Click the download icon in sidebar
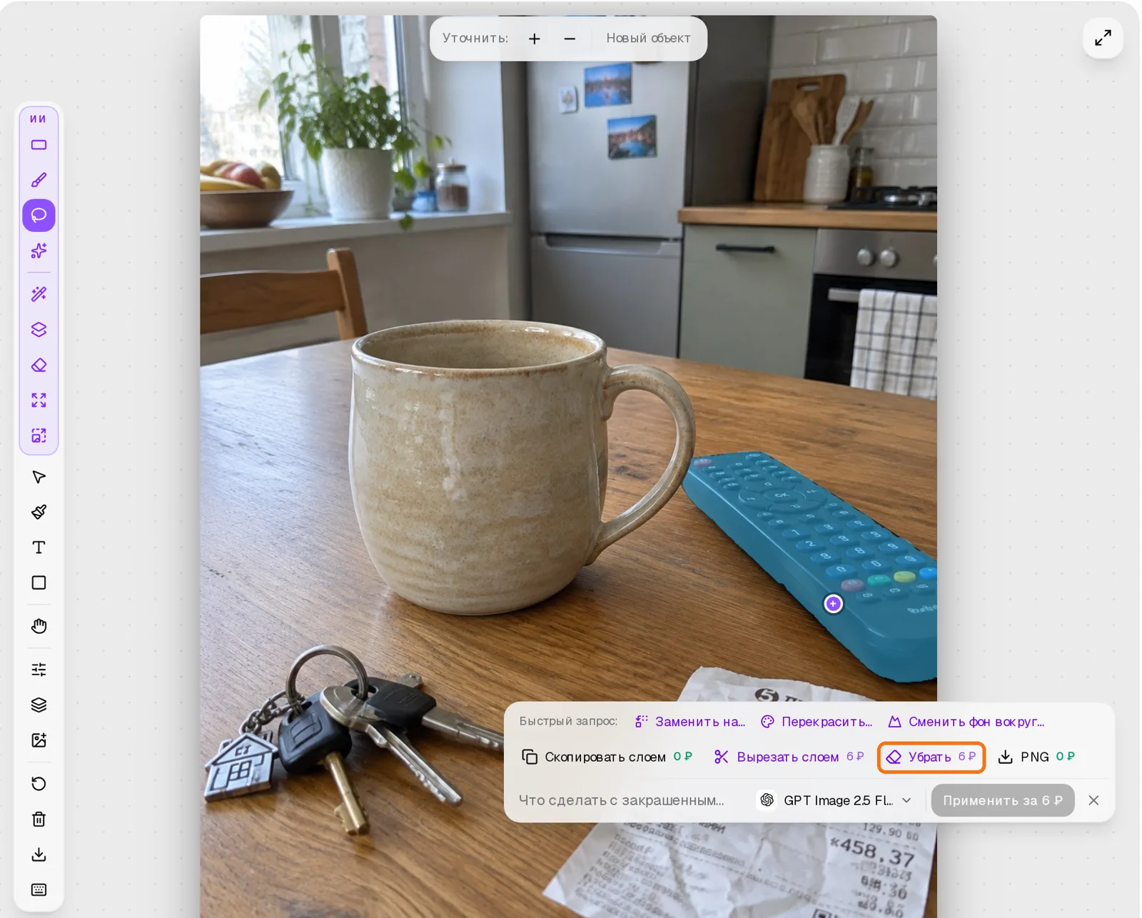 [x=39, y=854]
